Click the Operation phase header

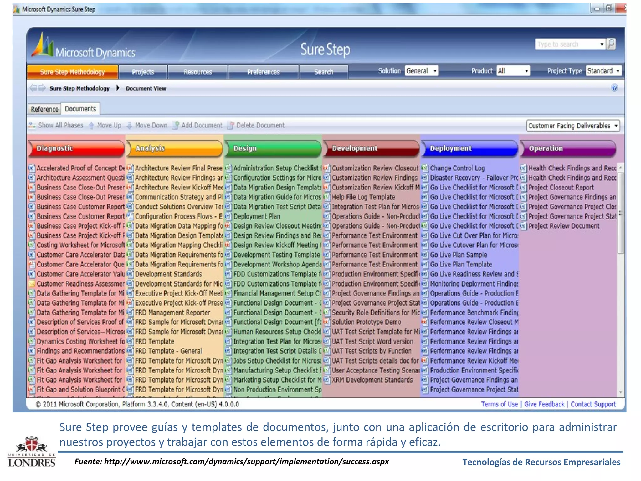coord(568,148)
